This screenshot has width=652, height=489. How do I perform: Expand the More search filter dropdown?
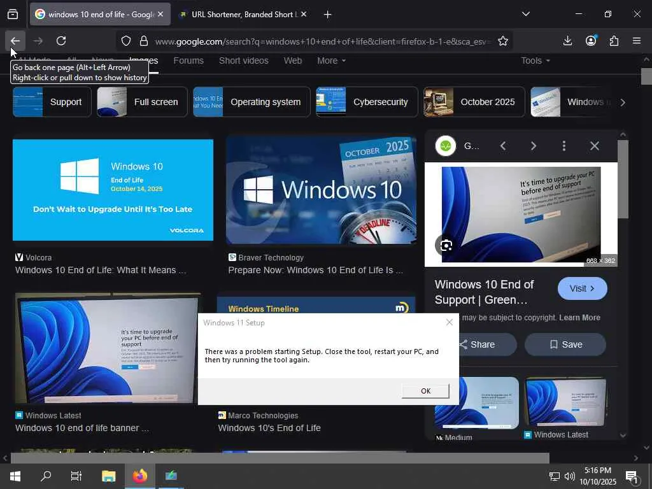pyautogui.click(x=331, y=60)
